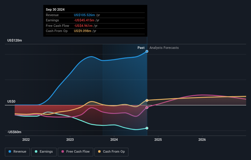Click the blue Revenue data point marker

(x=147, y=51)
